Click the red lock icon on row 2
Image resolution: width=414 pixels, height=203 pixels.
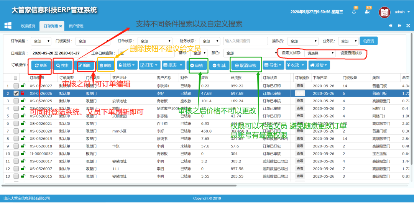point(23,93)
